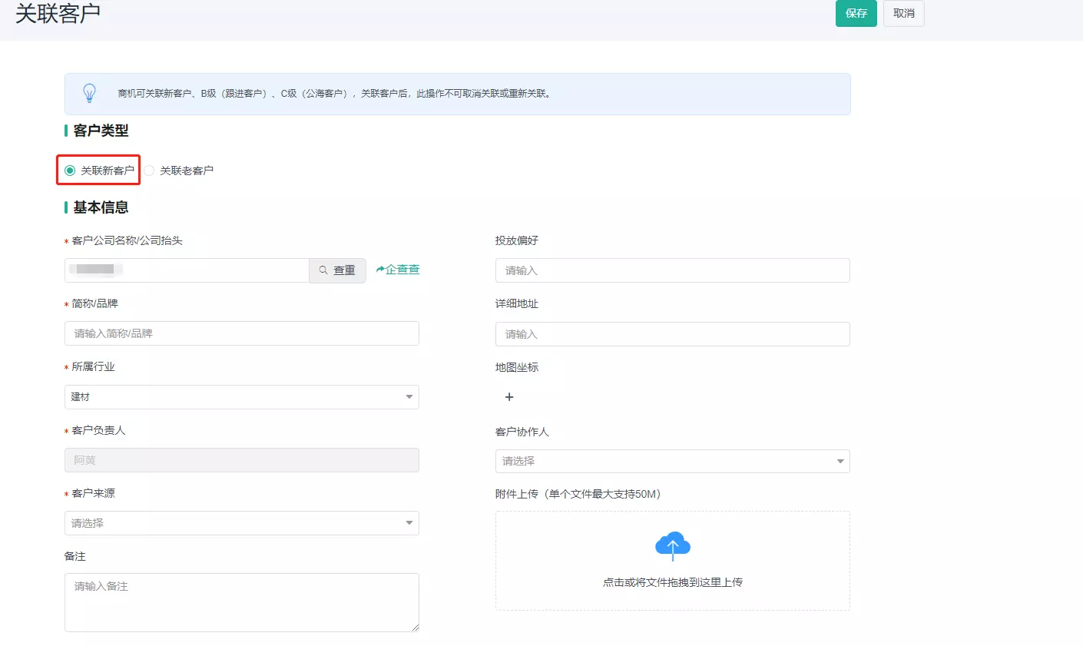This screenshot has height=646, width=1083.
Task: Open the 客户协作人 dropdown
Action: [673, 461]
